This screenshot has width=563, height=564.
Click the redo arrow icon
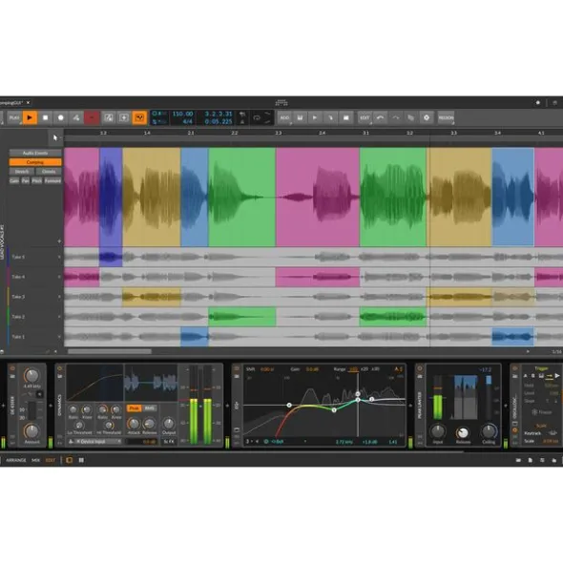[x=395, y=117]
